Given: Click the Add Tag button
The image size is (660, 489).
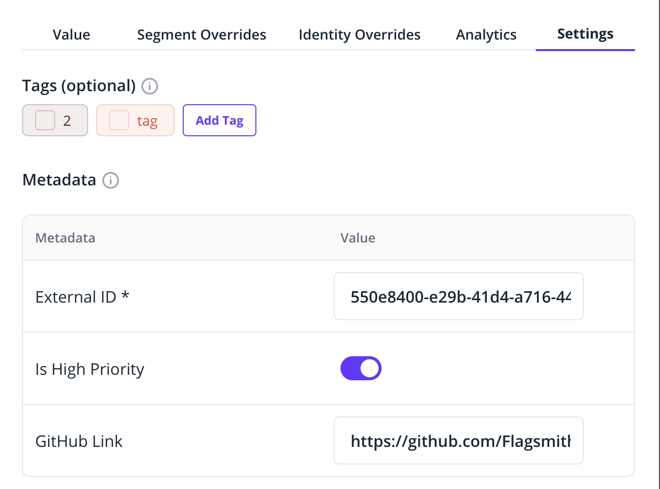Looking at the screenshot, I should coord(219,120).
